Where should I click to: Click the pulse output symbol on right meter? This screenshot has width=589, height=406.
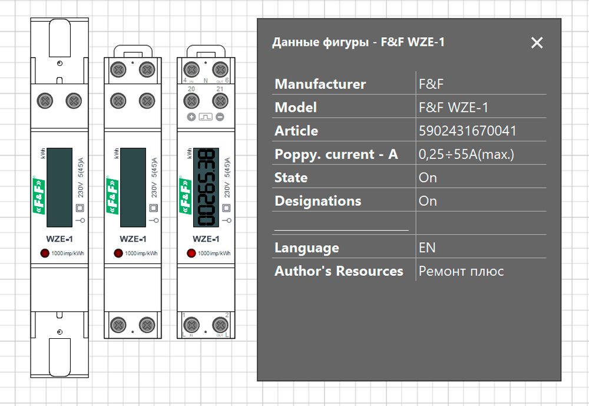click(x=206, y=117)
